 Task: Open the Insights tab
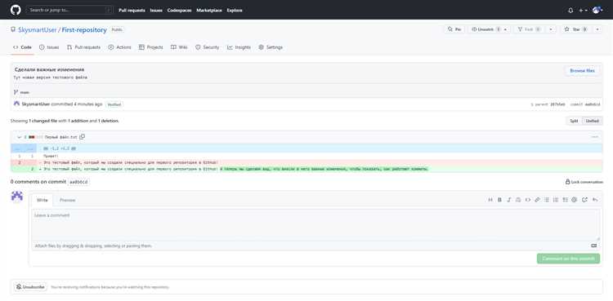[x=239, y=47]
